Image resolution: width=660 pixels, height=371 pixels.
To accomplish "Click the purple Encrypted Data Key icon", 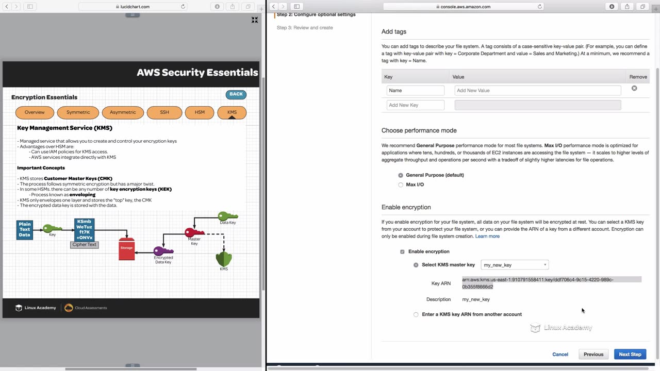I will point(163,251).
